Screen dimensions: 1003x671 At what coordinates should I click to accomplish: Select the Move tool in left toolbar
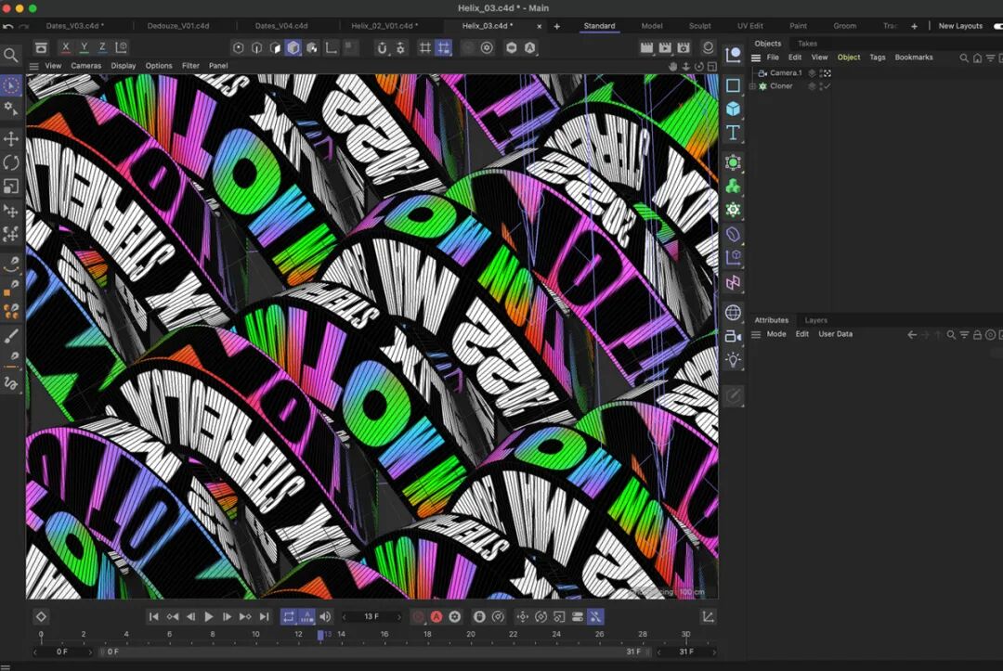(11, 138)
